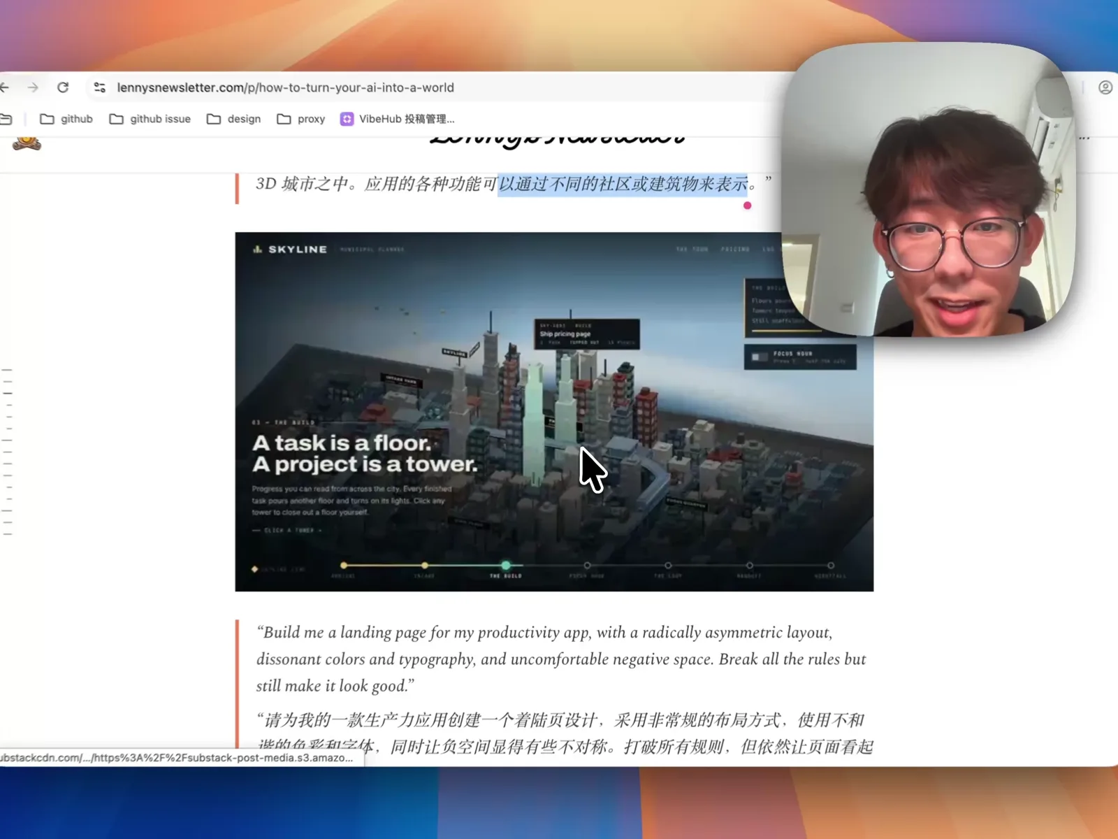
Task: Open the design bookmarks folder
Action: click(234, 119)
